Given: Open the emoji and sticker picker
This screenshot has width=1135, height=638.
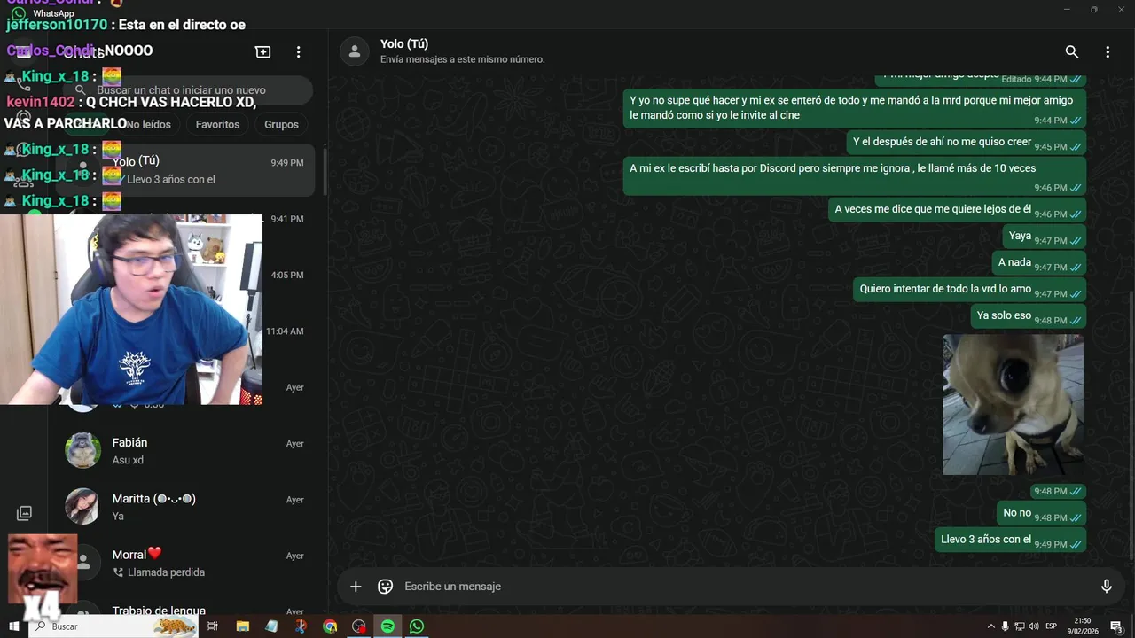Looking at the screenshot, I should coord(385,587).
